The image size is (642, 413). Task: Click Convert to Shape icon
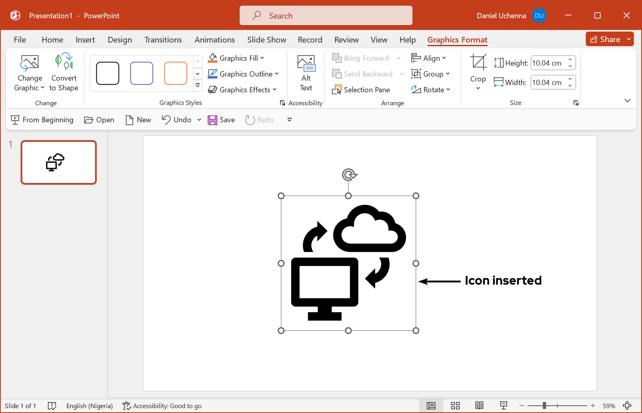[64, 62]
